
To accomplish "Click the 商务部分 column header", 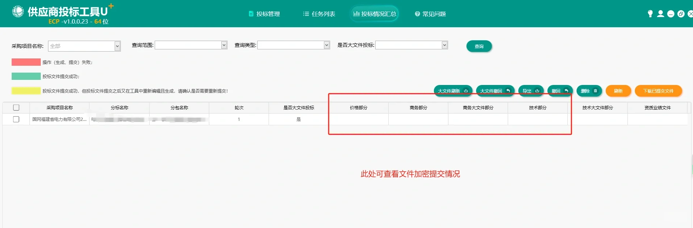I will tap(418, 107).
